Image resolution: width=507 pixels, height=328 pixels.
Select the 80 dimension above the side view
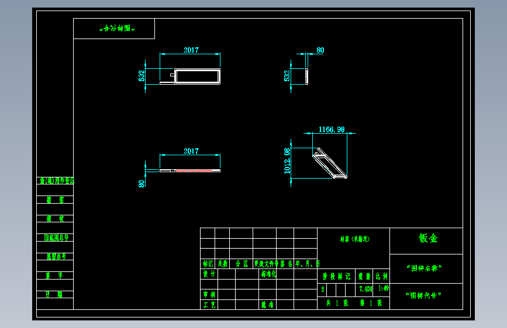click(320, 50)
